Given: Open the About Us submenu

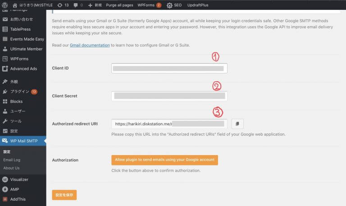Looking at the screenshot, I should pos(11,168).
